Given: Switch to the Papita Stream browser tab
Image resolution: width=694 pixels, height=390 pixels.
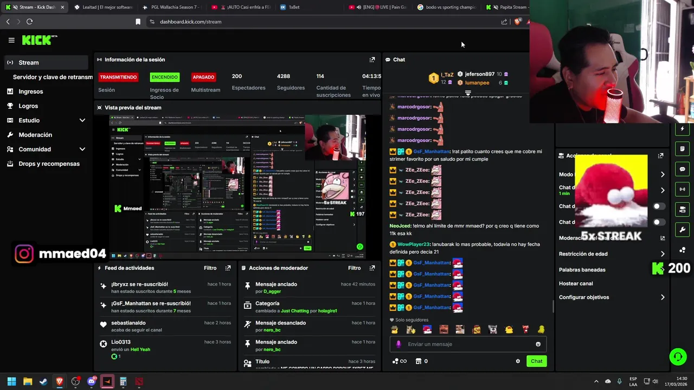Looking at the screenshot, I should tap(507, 7).
